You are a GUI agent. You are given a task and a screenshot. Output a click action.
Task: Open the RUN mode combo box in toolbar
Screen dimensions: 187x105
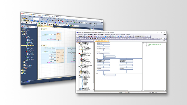(x=140, y=36)
